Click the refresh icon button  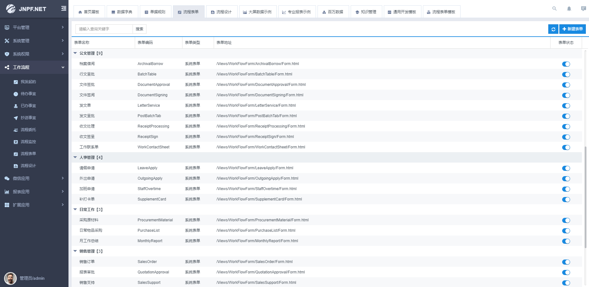coord(553,29)
